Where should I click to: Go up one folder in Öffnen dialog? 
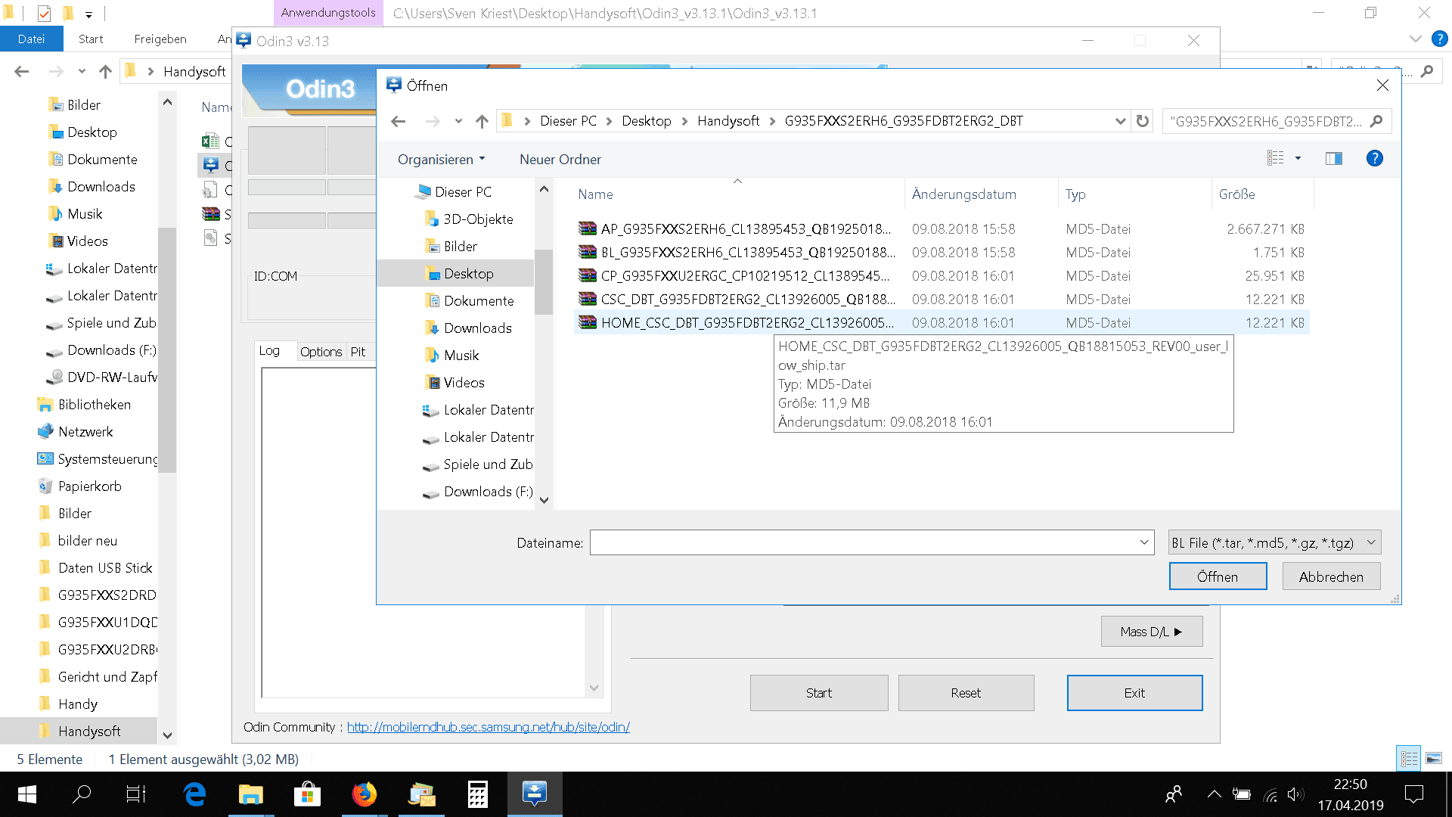coord(482,121)
